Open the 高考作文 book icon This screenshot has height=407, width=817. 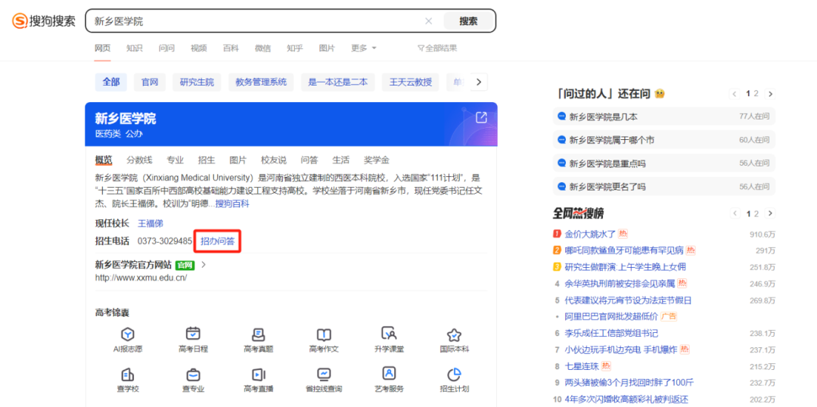324,334
